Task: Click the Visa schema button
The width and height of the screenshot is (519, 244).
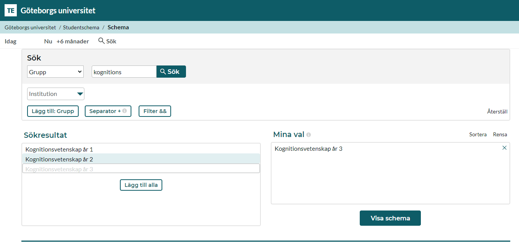Action: [x=390, y=218]
